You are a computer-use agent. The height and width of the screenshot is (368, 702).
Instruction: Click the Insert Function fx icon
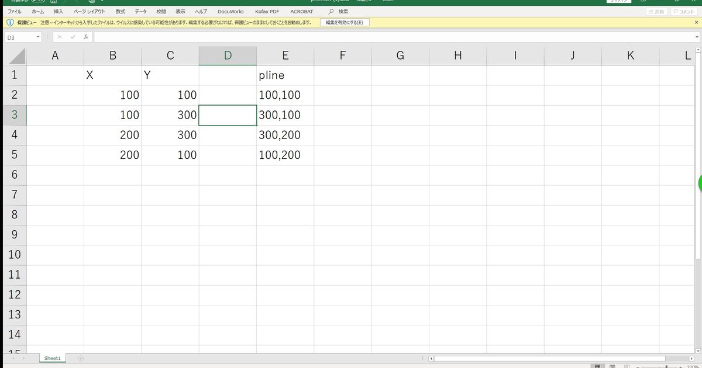click(85, 37)
